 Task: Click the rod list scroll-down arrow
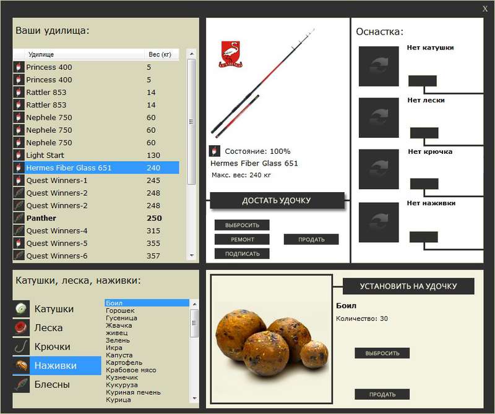coord(191,255)
